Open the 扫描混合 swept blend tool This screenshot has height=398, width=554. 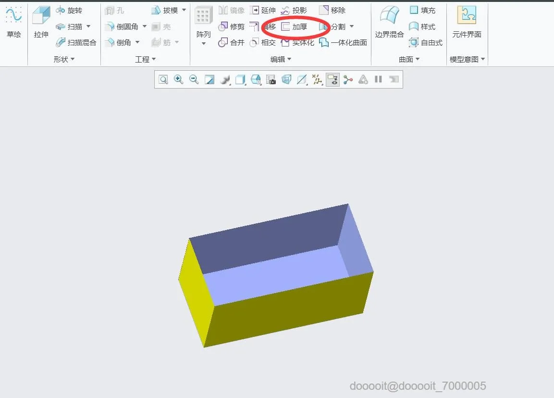[x=76, y=42]
